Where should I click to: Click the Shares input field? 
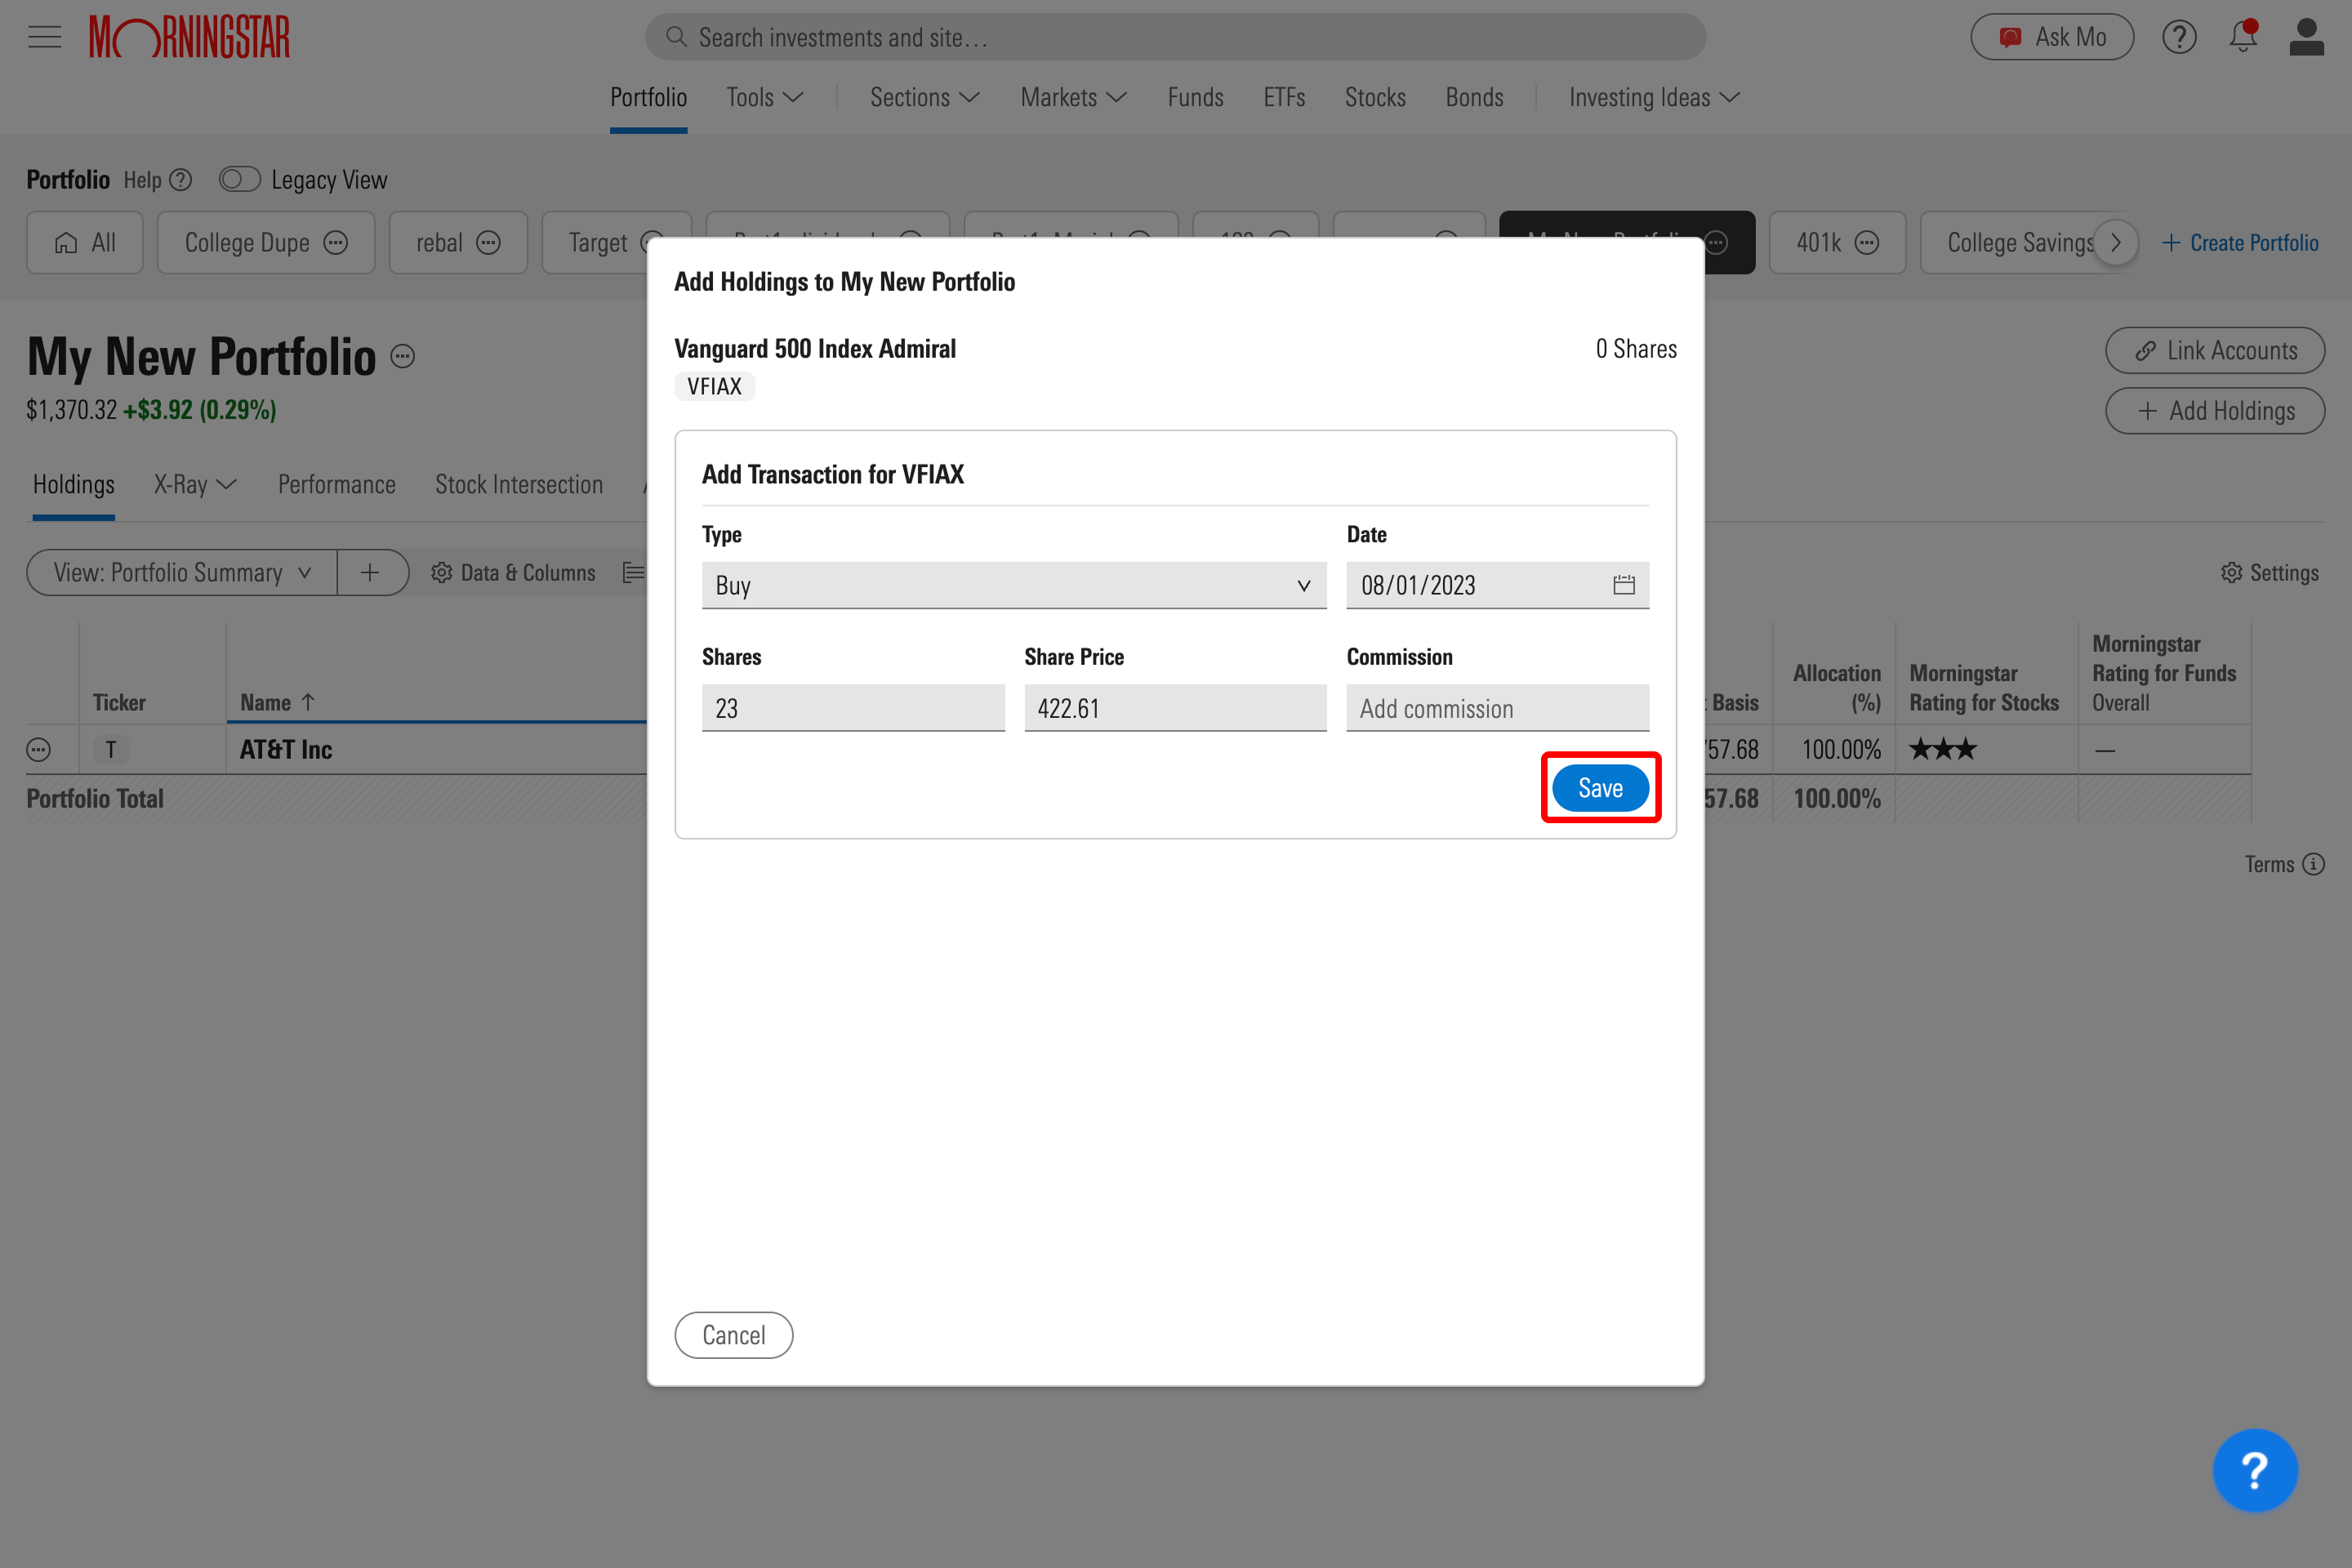coord(853,708)
